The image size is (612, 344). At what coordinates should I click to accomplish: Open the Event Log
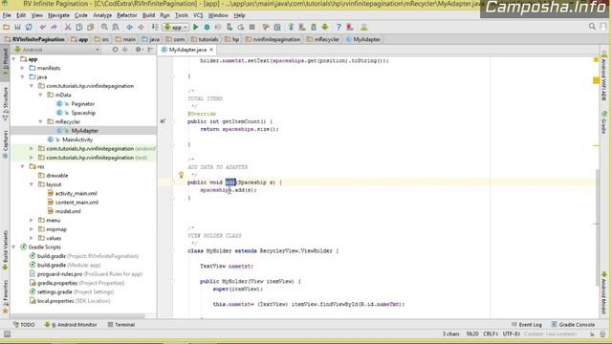click(527, 325)
